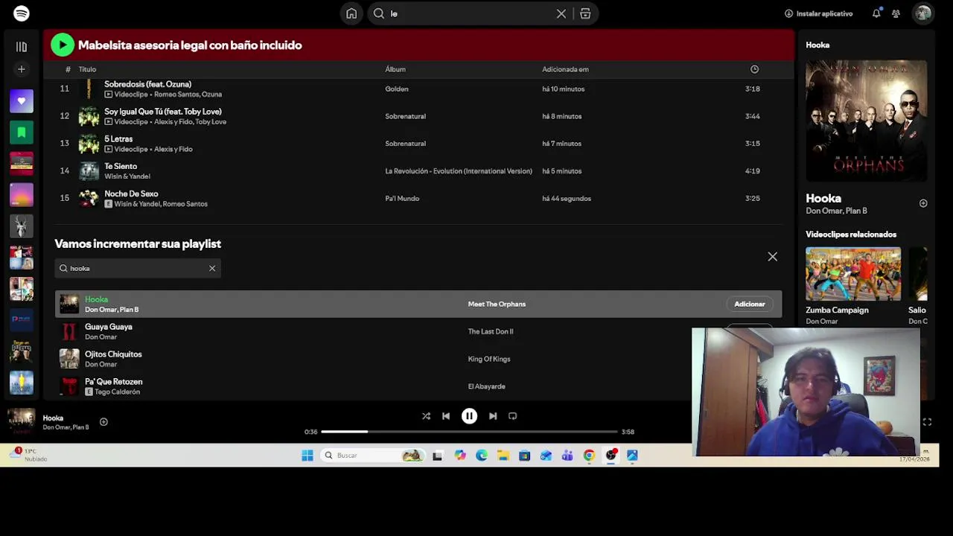The image size is (953, 536).
Task: Open Liked Songs heart playlist
Action: (x=22, y=101)
